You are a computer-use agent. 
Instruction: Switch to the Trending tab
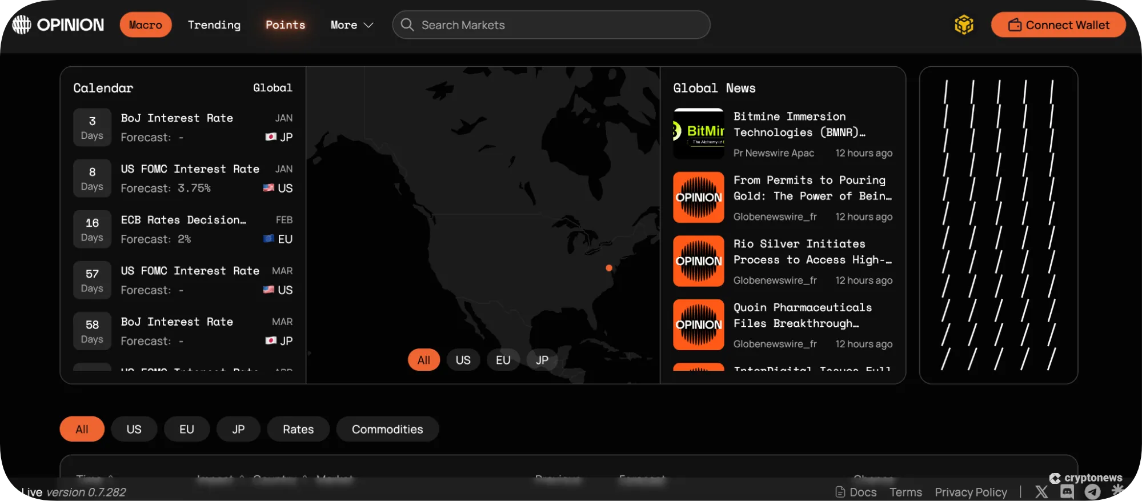coord(214,25)
